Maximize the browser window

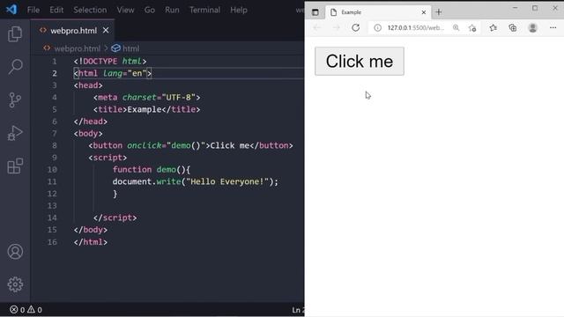(x=535, y=8)
